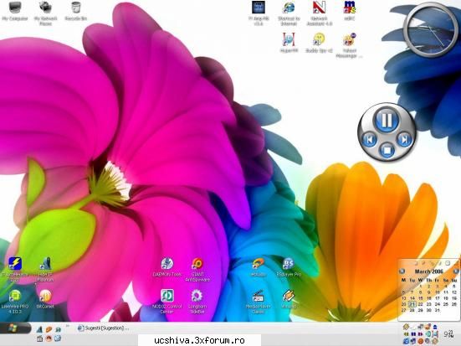
Task: Open LimeWire PRO shortcut
Action: pyautogui.click(x=15, y=302)
